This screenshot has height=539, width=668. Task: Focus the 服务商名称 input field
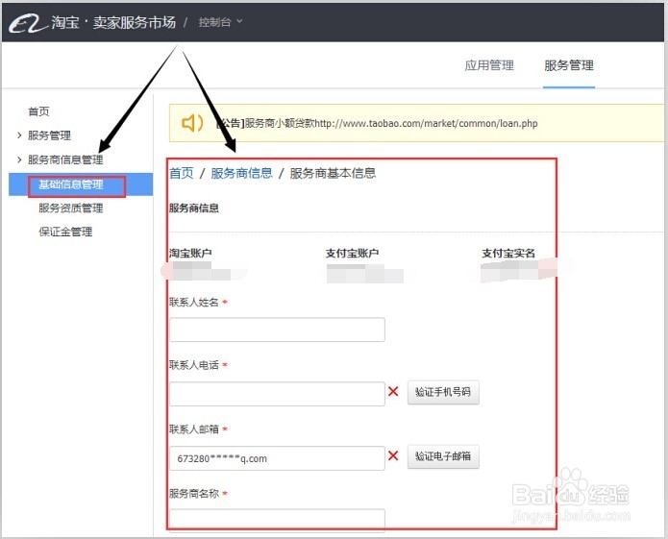click(277, 520)
